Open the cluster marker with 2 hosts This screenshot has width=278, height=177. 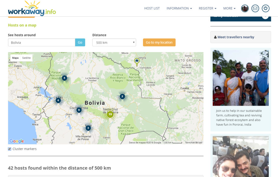pyautogui.click(x=122, y=96)
